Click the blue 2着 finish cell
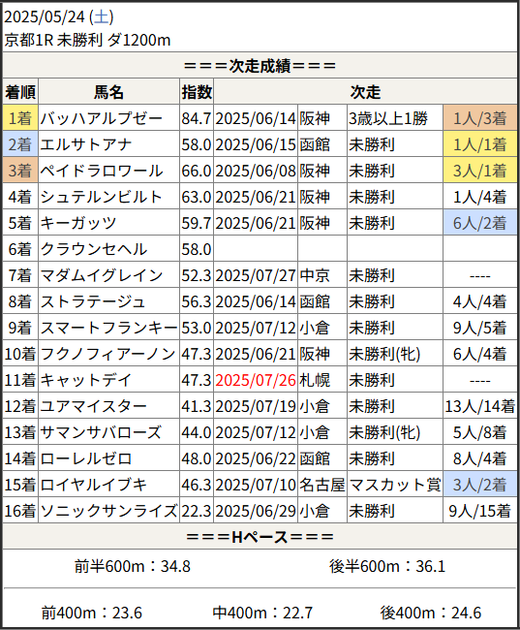This screenshot has height=630, width=520. click(20, 143)
